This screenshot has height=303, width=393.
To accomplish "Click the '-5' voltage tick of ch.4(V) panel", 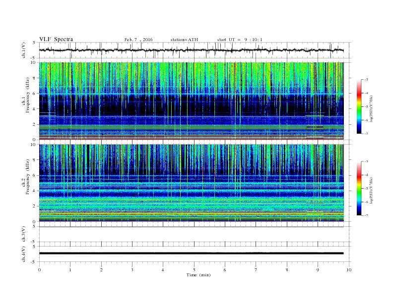I will pyautogui.click(x=34, y=262).
